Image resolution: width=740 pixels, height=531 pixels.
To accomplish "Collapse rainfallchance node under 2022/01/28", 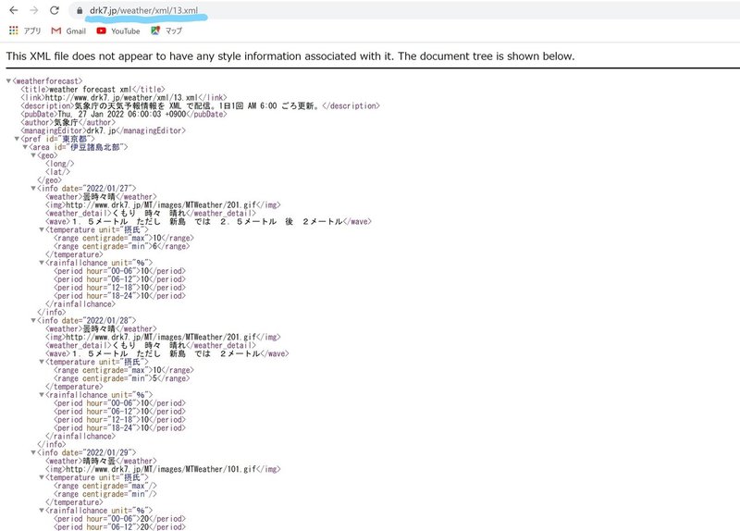I will [x=42, y=395].
